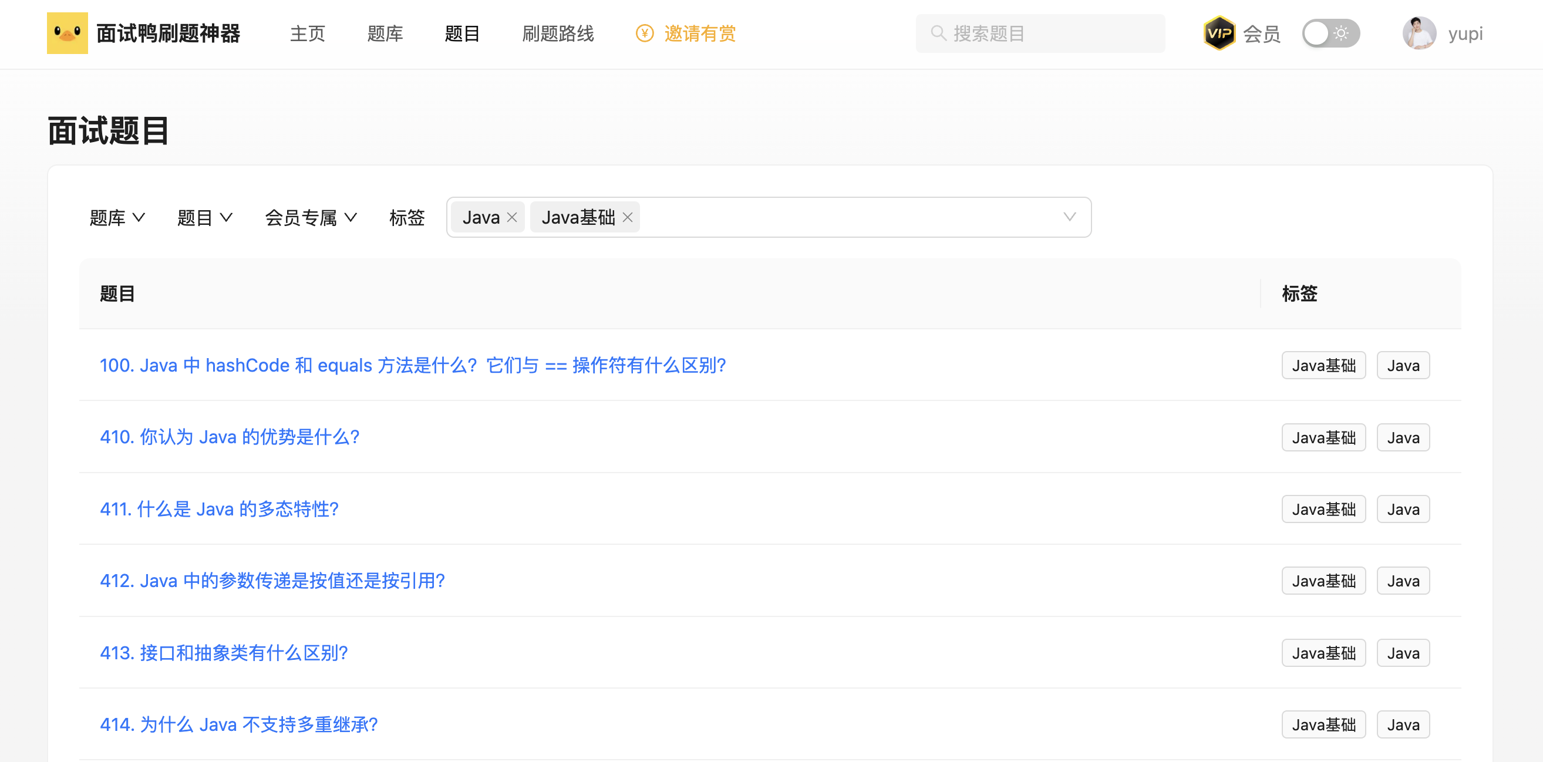Screen dimensions: 1543x762
Task: Expand the 会员专属 filter dropdown
Action: [310, 217]
